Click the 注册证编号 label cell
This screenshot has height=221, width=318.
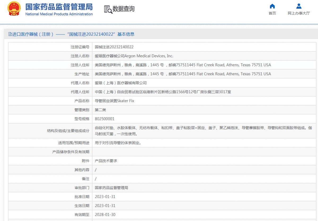pyautogui.click(x=50, y=47)
